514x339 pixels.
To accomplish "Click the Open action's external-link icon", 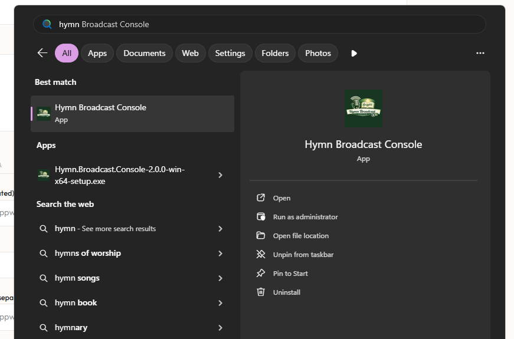I will click(261, 198).
